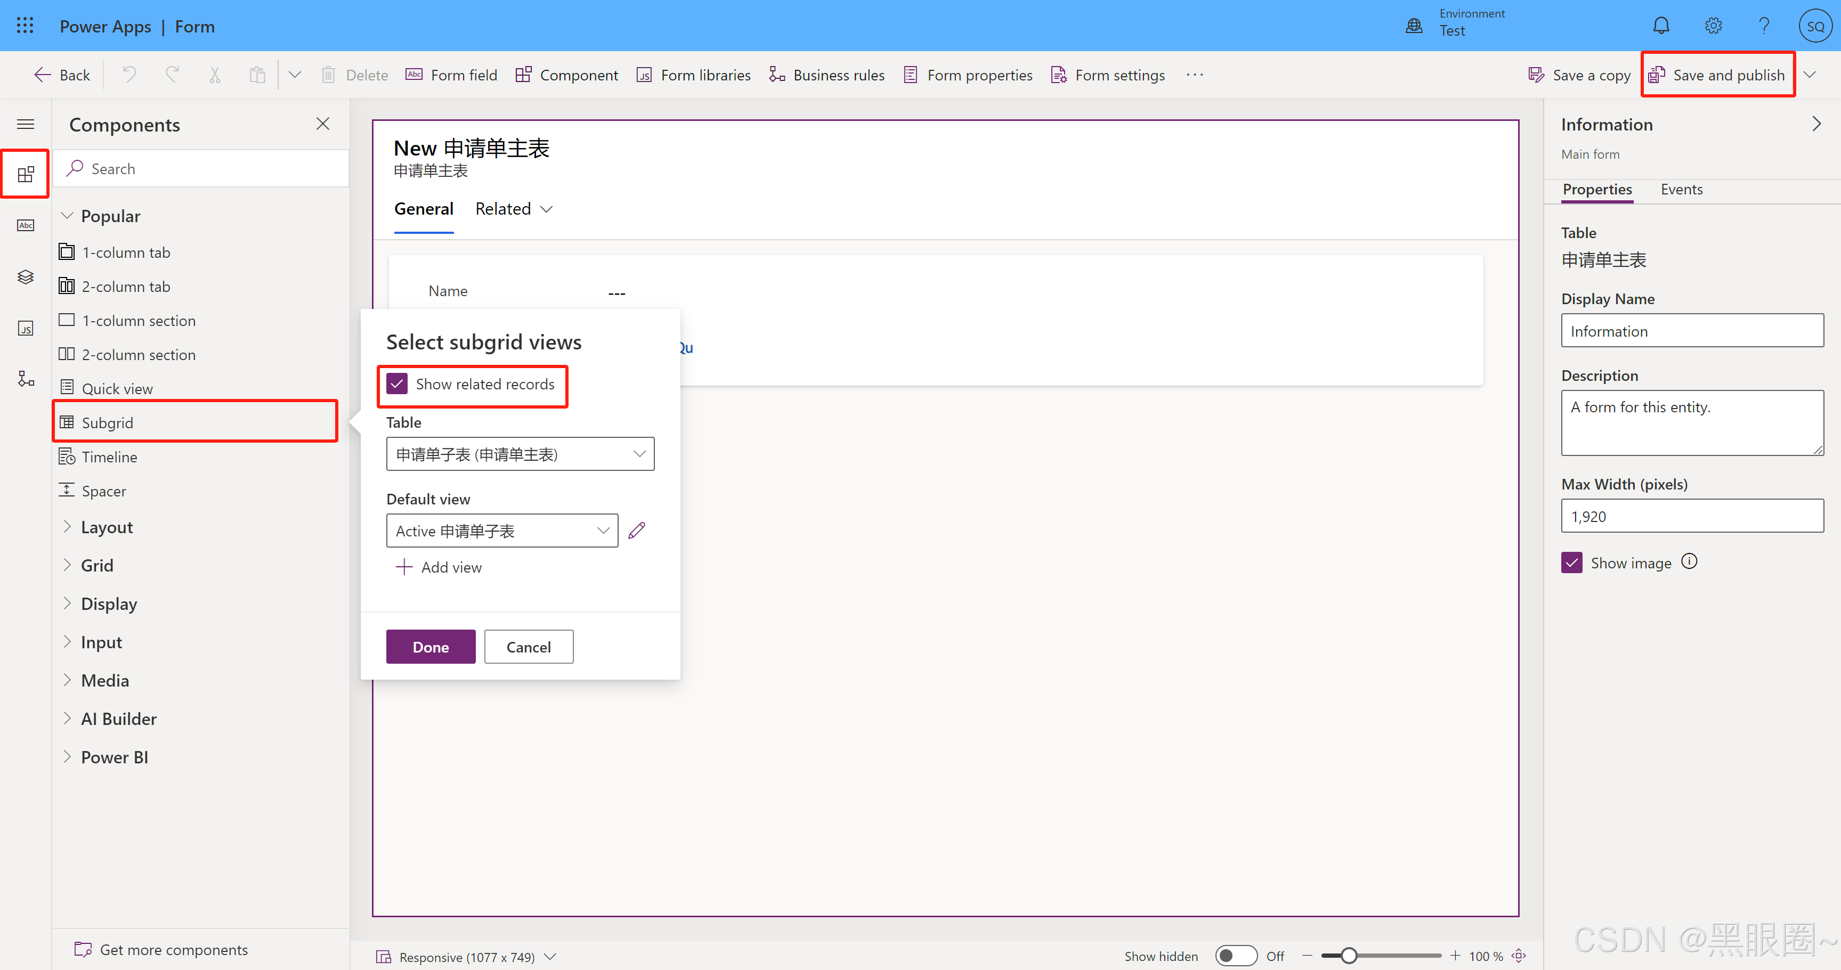1841x970 pixels.
Task: Open the Related tab menu on the form
Action: coord(514,209)
